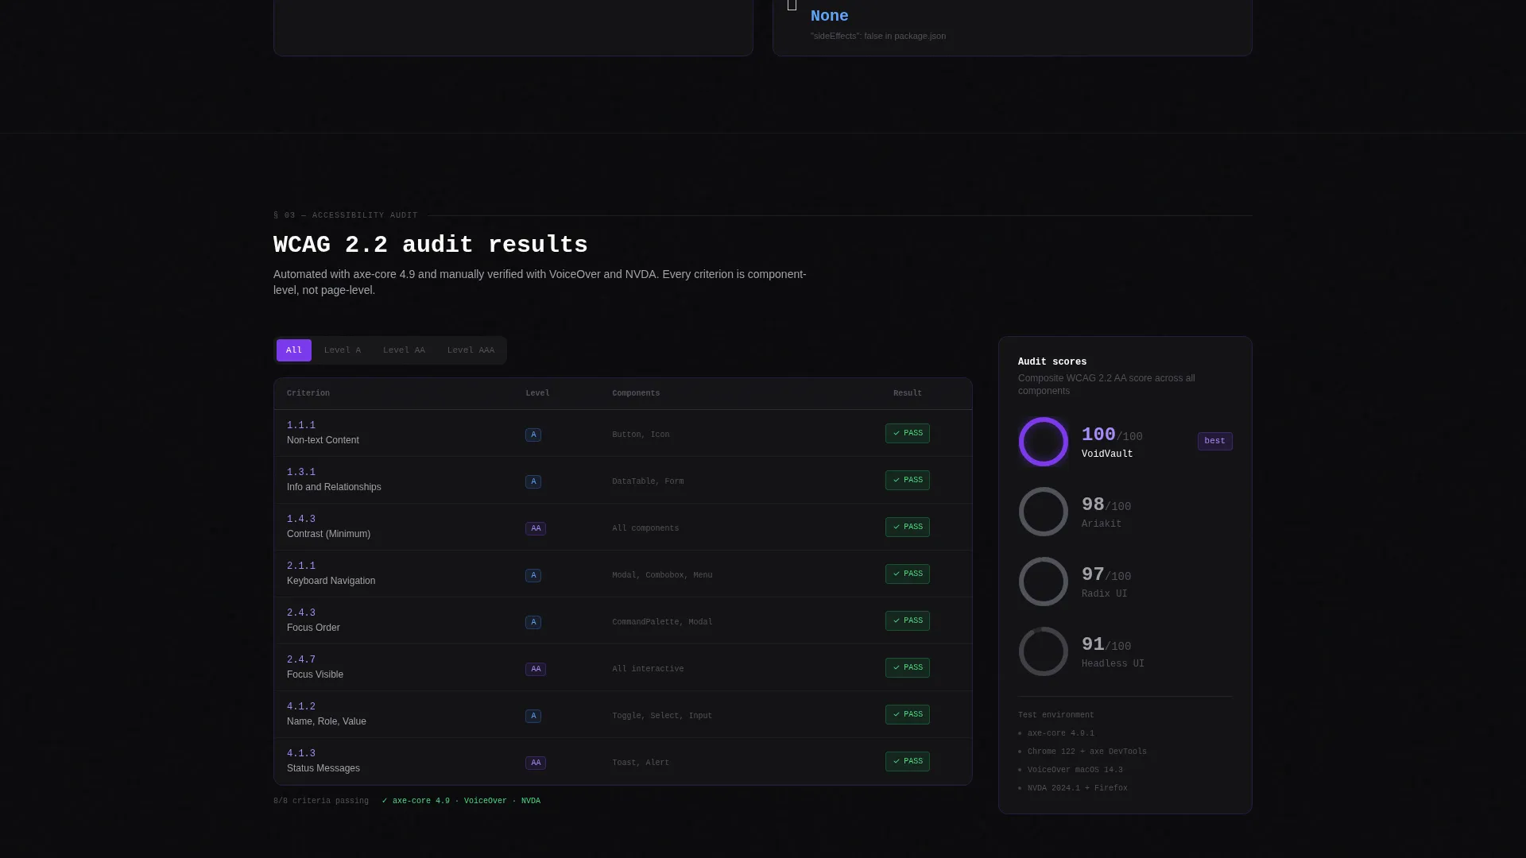
Task: Click the A level badge in Non-text Content row
Action: tap(533, 435)
